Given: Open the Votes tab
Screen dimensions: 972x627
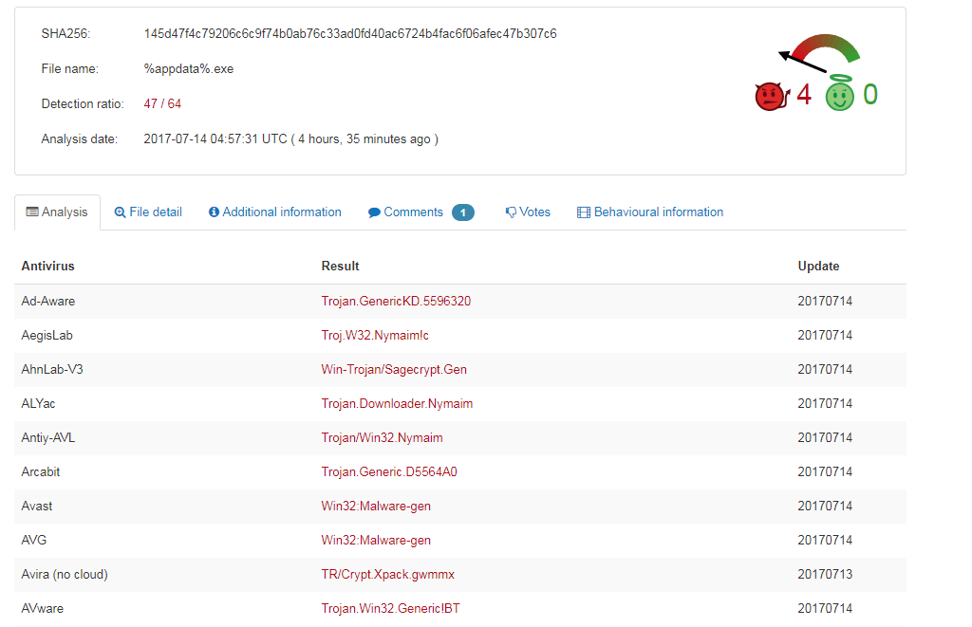Looking at the screenshot, I should pos(528,212).
